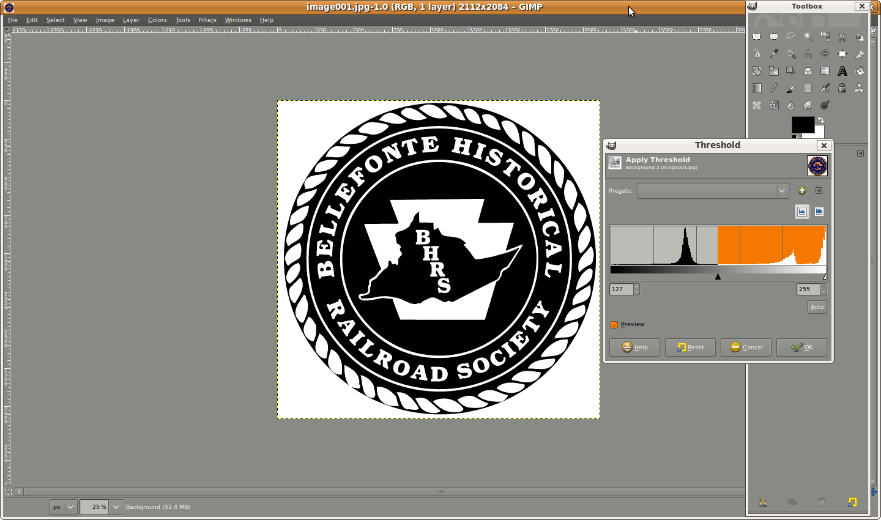Select the Eraser tool
Screen dimensions: 881x520
[x=808, y=88]
